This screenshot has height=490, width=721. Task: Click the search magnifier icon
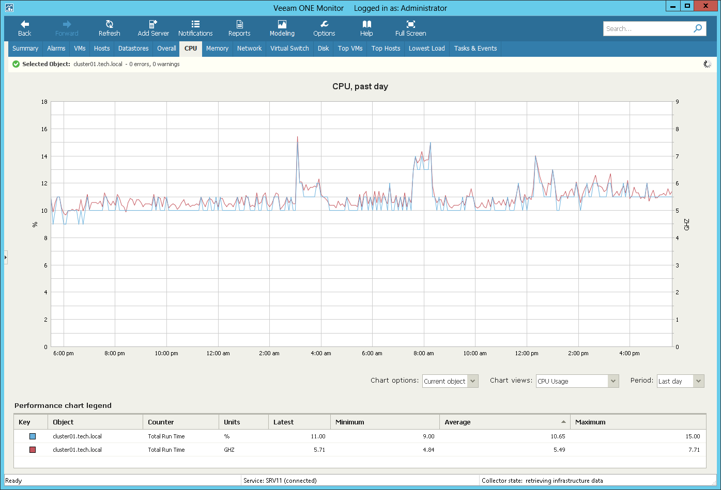pyautogui.click(x=698, y=28)
